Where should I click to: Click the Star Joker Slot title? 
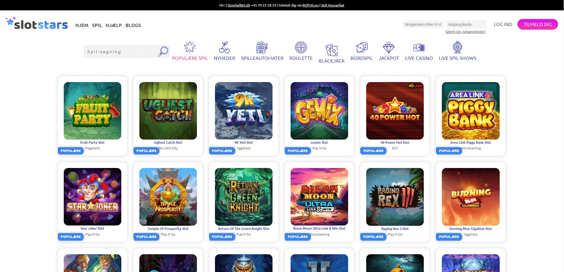(x=93, y=228)
